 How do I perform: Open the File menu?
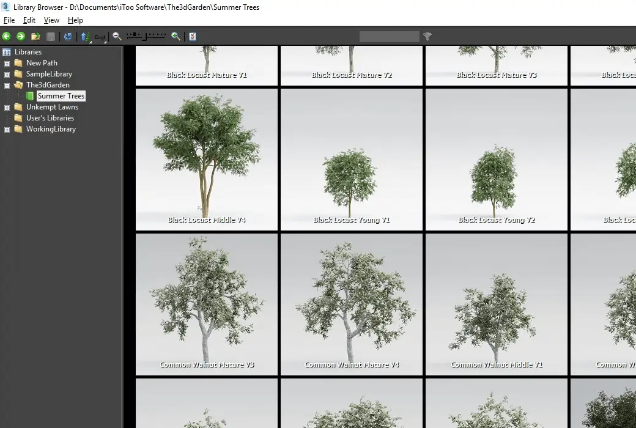(x=9, y=20)
